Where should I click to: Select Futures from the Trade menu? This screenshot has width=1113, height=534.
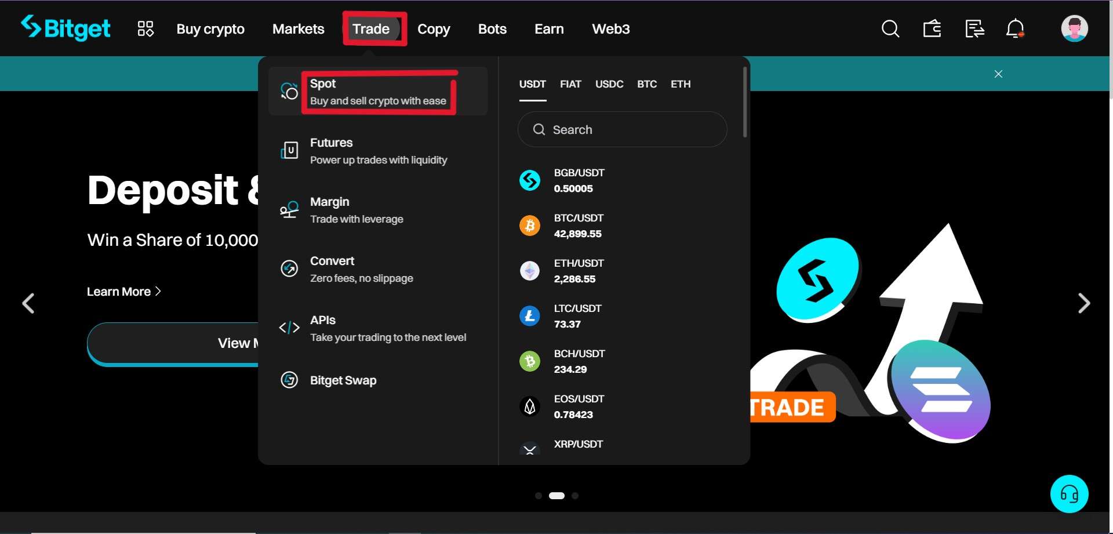(378, 151)
